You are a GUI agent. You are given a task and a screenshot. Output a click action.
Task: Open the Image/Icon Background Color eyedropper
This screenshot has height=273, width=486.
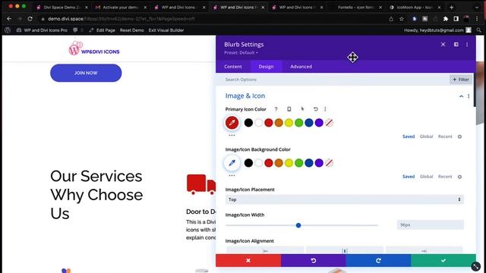tap(232, 163)
